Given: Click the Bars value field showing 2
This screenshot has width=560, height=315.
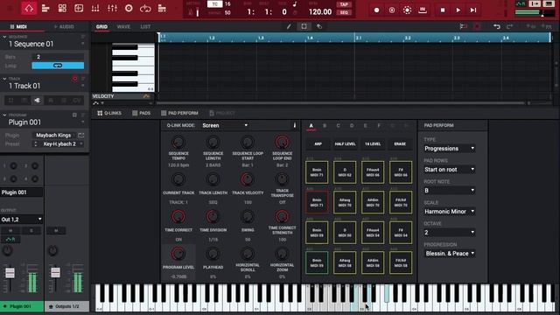Looking at the screenshot, I should click(58, 57).
